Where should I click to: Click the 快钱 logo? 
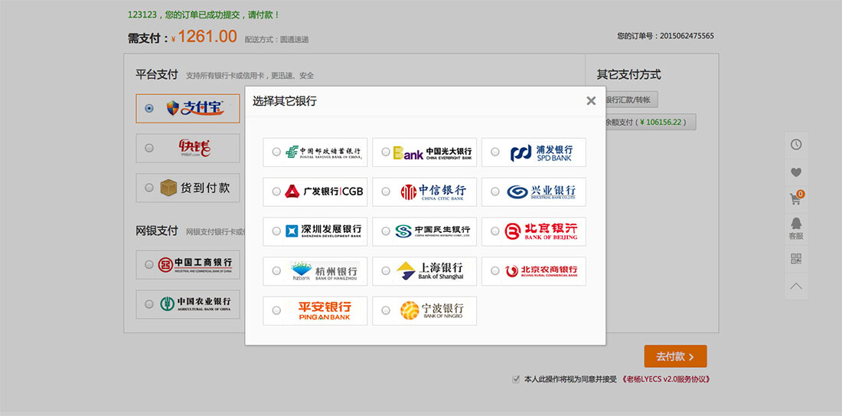tap(194, 148)
